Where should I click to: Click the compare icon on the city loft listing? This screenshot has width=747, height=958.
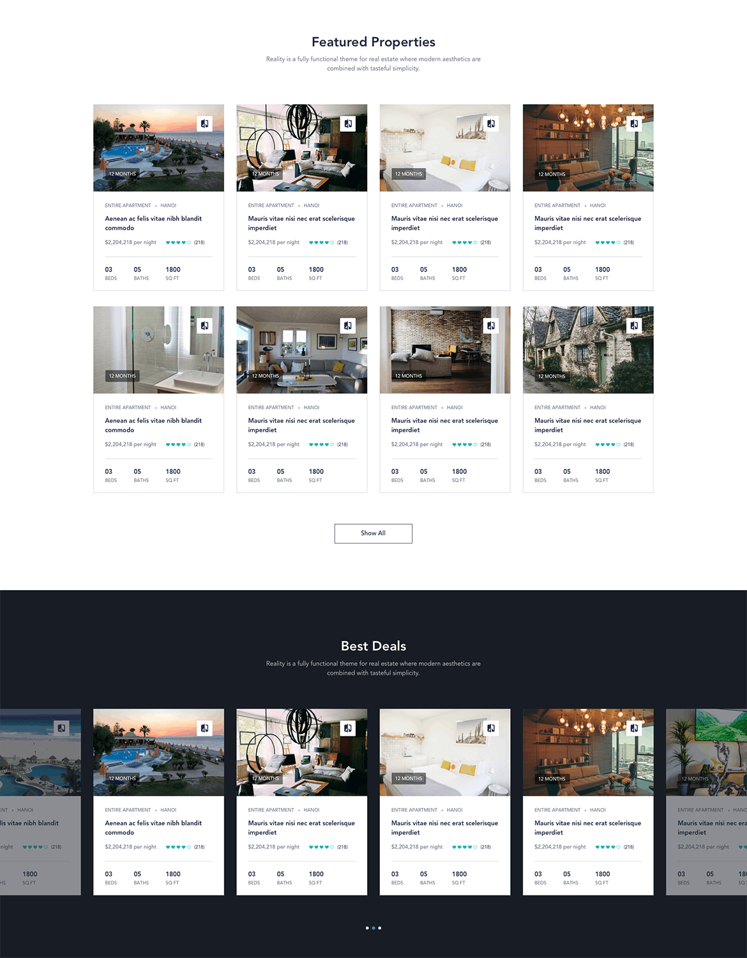coord(634,123)
